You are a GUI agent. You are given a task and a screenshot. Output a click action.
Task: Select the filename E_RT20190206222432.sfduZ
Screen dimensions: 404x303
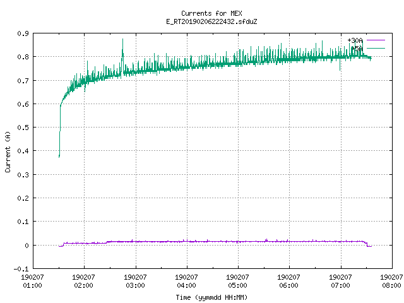(x=211, y=21)
